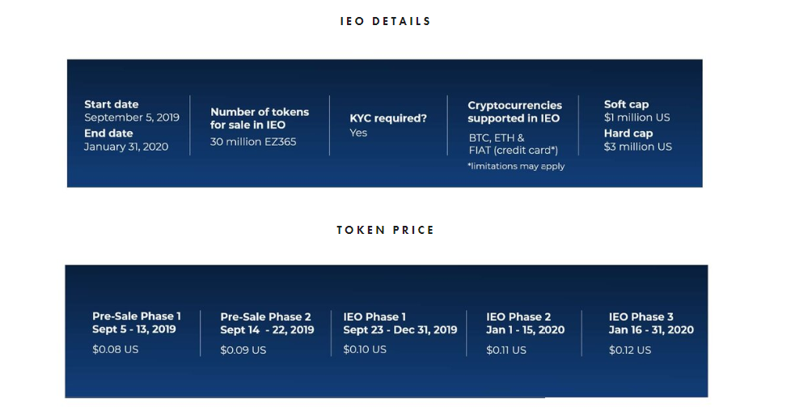
Task: Click IEO Phase 1 date range
Action: click(x=400, y=329)
